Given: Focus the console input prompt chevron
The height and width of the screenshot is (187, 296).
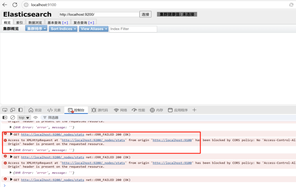Looking at the screenshot, I should (x=5, y=185).
